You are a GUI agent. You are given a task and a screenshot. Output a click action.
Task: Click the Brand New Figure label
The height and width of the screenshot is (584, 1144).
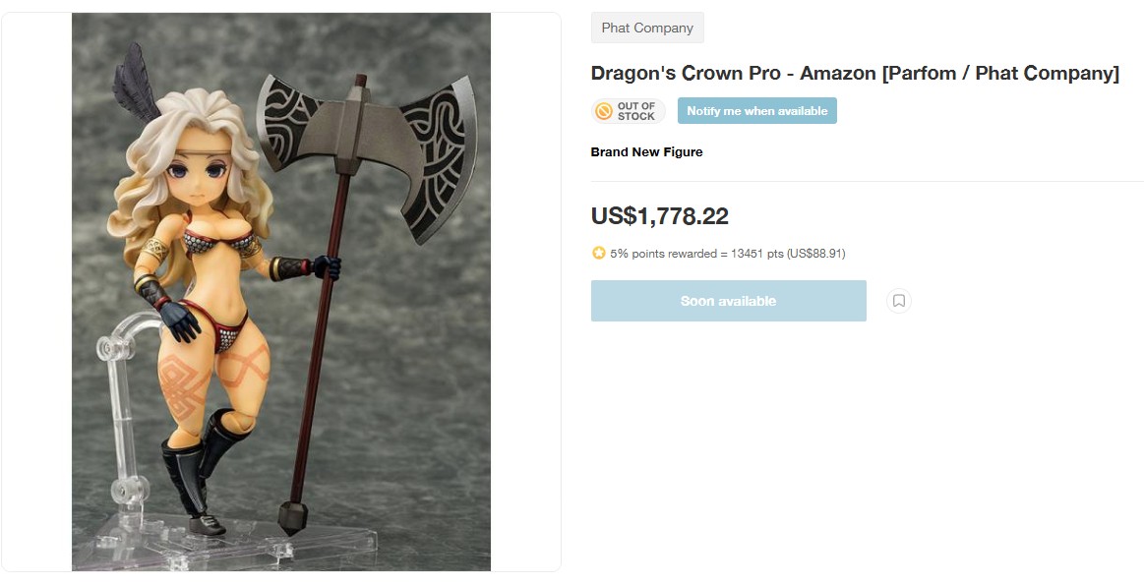click(x=646, y=151)
